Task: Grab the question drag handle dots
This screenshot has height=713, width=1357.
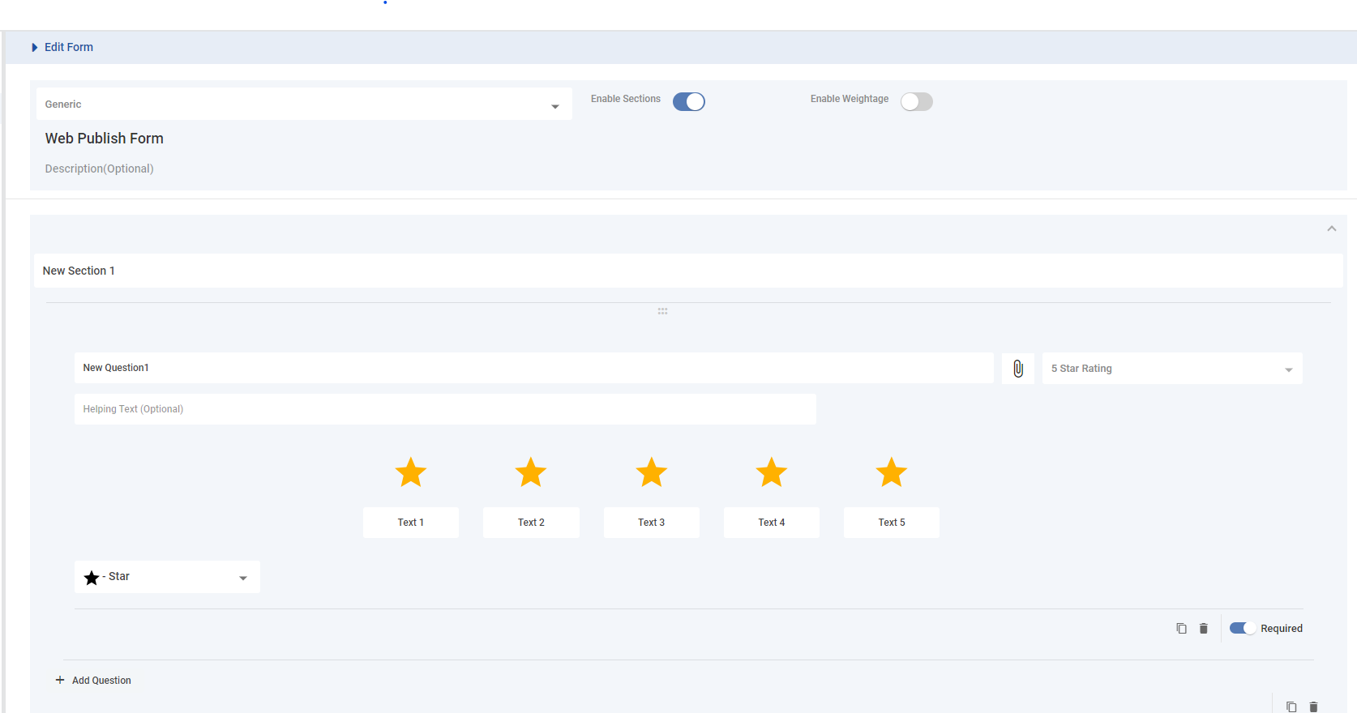Action: [x=662, y=311]
